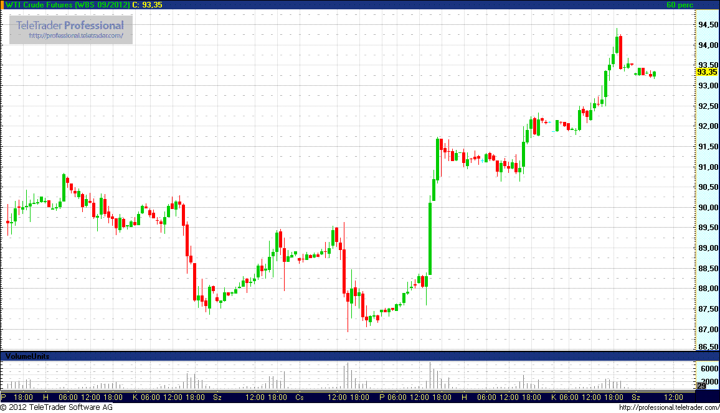Click the 90,00 price axis value
720x413 pixels.
pos(708,207)
